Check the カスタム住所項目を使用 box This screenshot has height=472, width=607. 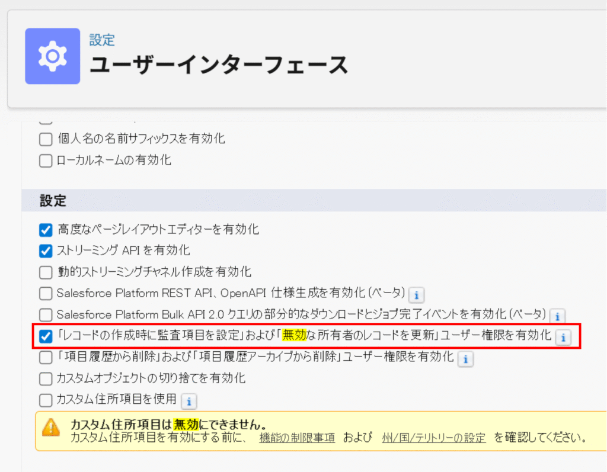click(x=46, y=400)
